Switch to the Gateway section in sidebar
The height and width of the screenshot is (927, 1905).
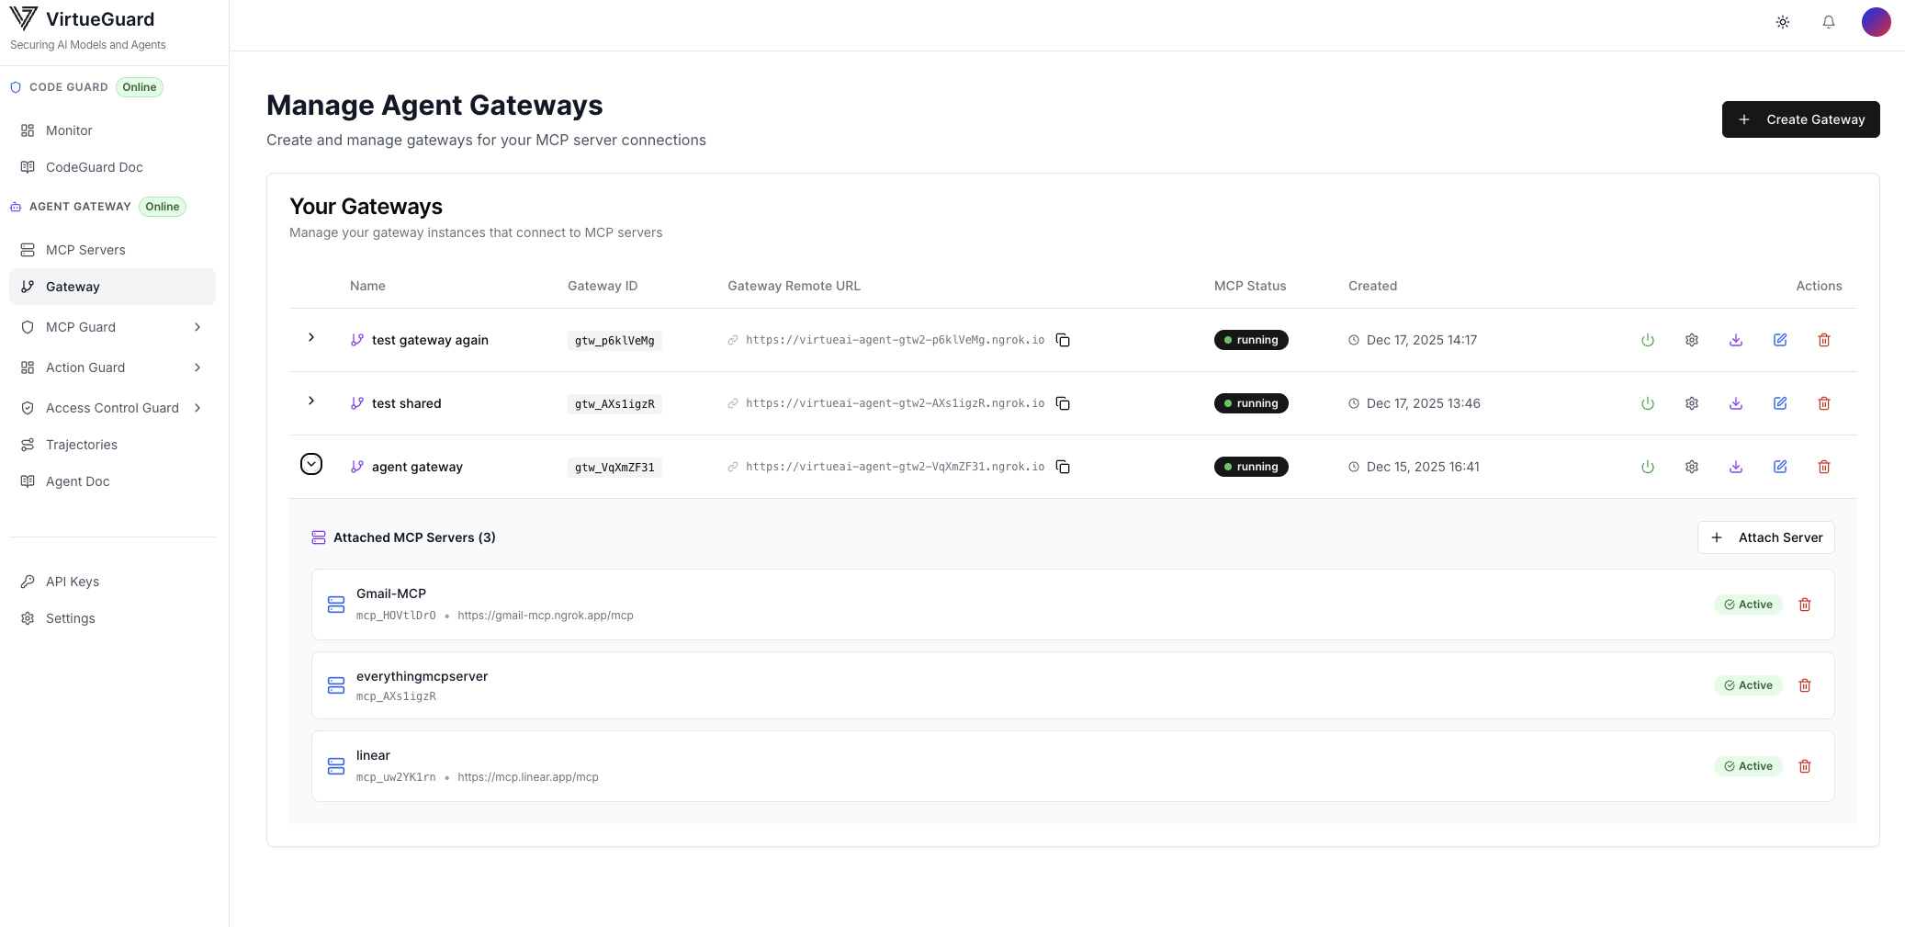coord(73,287)
